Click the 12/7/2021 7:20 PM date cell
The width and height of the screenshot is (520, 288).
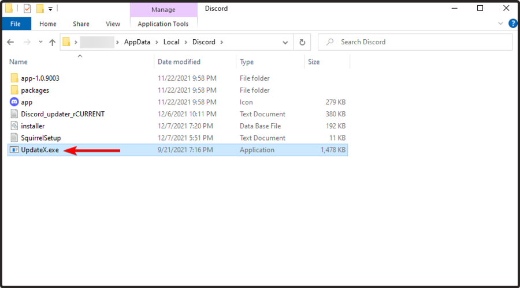pos(185,126)
